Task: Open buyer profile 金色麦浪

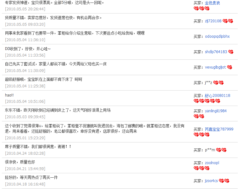Action: pos(212,3)
